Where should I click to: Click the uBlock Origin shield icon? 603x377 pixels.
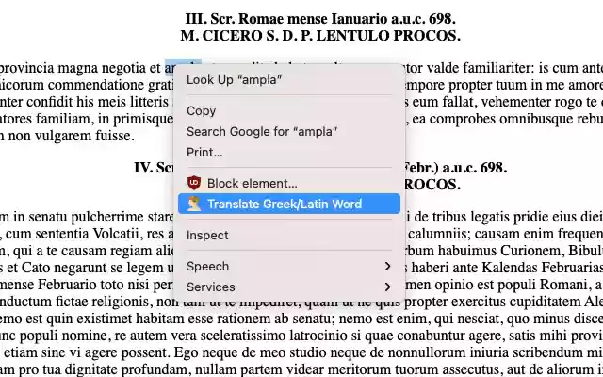[x=194, y=183]
